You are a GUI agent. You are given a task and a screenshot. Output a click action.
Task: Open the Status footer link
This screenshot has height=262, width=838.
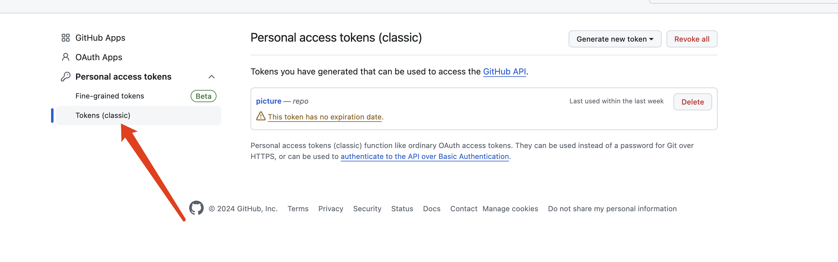(402, 209)
